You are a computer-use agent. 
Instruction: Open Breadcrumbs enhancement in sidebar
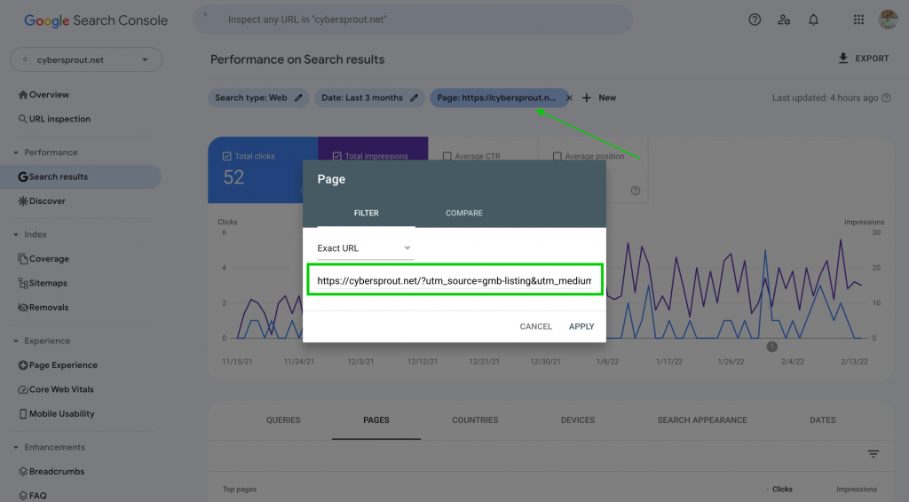(x=51, y=471)
